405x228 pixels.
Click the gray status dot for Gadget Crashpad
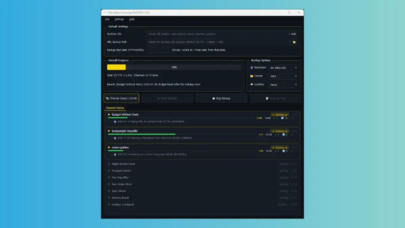[109, 204]
